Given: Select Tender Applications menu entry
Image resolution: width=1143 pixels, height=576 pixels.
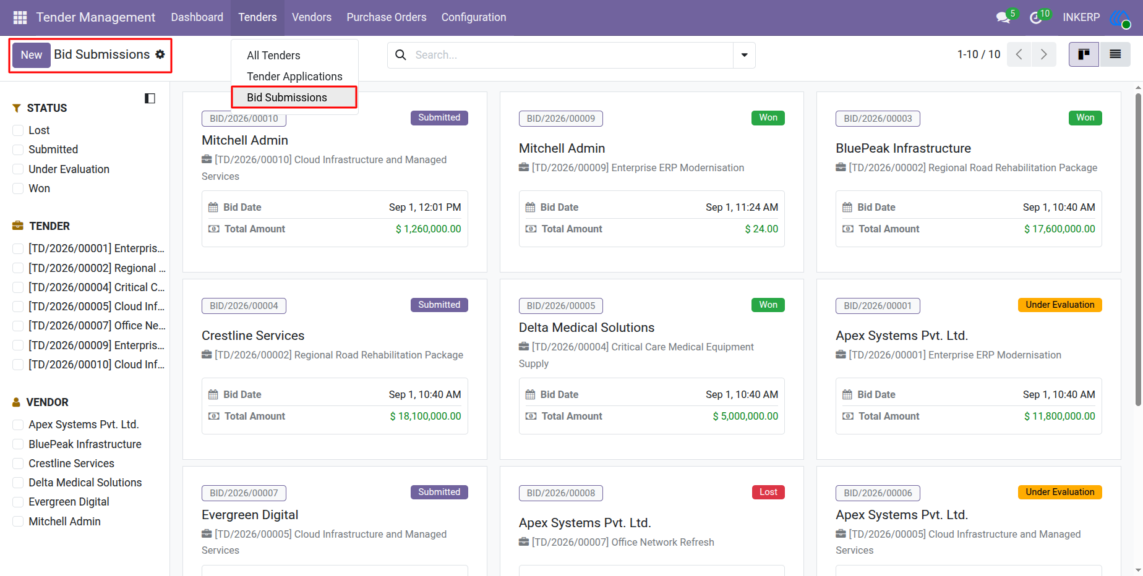Looking at the screenshot, I should (x=294, y=77).
